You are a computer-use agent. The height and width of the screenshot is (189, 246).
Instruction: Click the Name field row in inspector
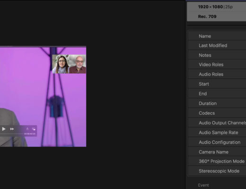[217, 36]
